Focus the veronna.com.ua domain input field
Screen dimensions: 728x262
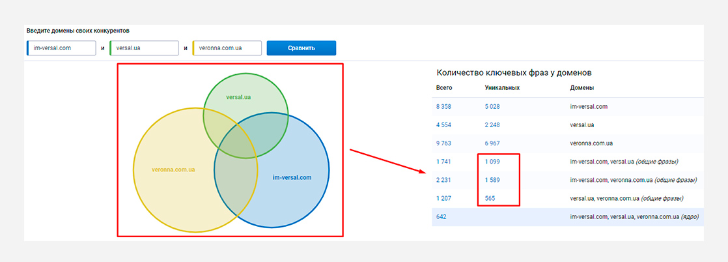pyautogui.click(x=227, y=48)
